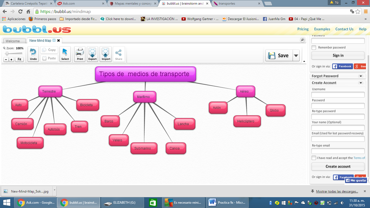Go to the Chrome home page

28,11
